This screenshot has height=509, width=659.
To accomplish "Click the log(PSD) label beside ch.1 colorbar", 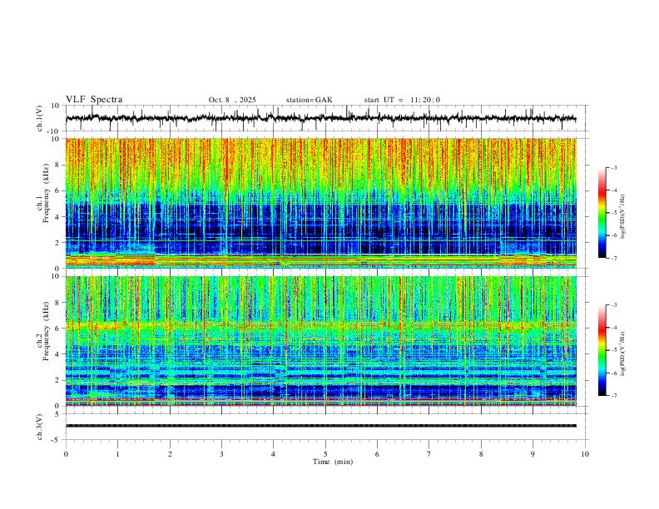I will coord(622,217).
